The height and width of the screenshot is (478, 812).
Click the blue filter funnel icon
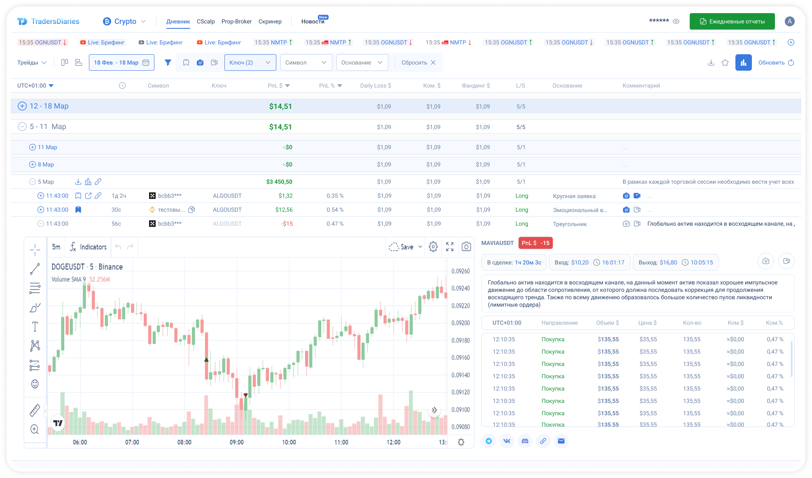click(168, 62)
